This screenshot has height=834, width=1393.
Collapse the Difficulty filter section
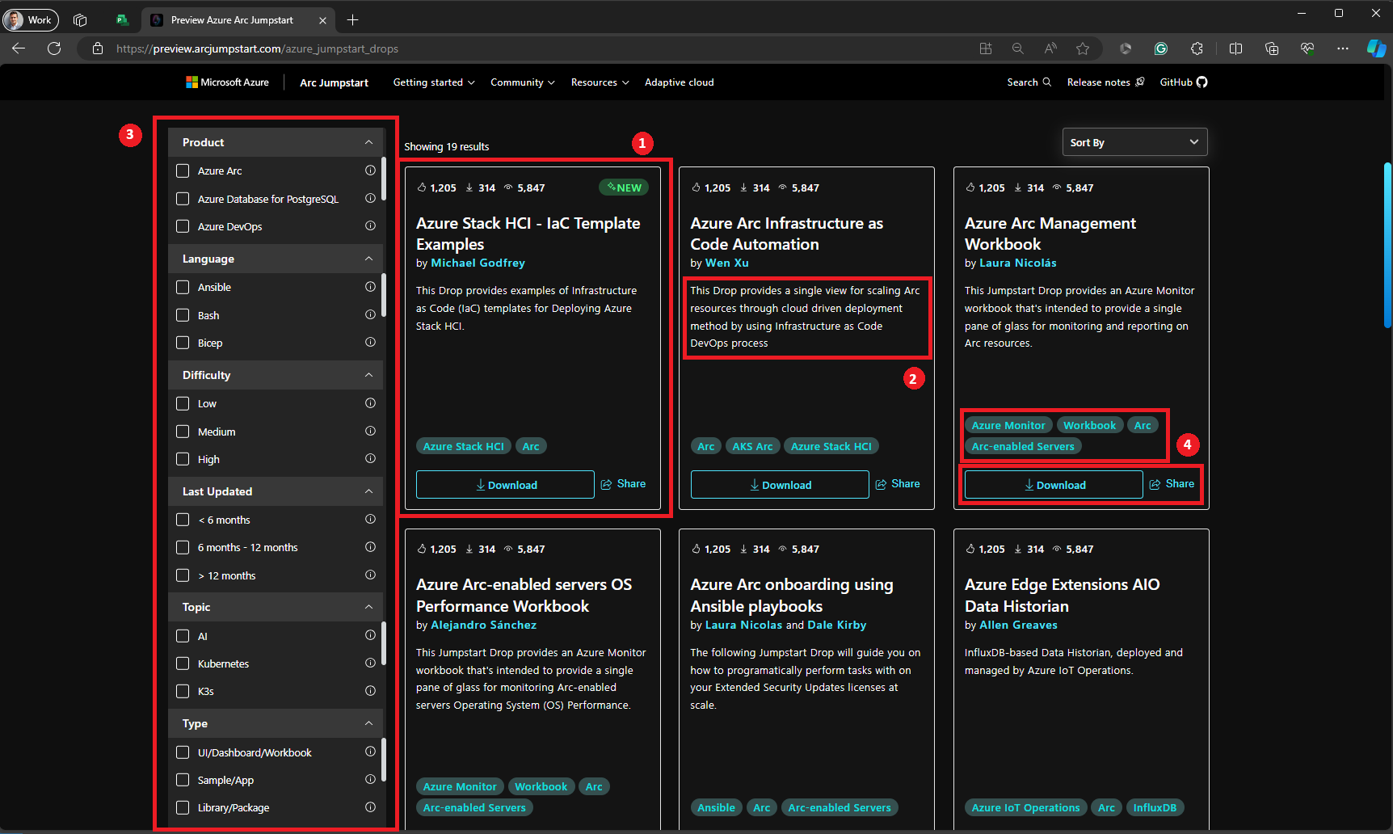(368, 375)
